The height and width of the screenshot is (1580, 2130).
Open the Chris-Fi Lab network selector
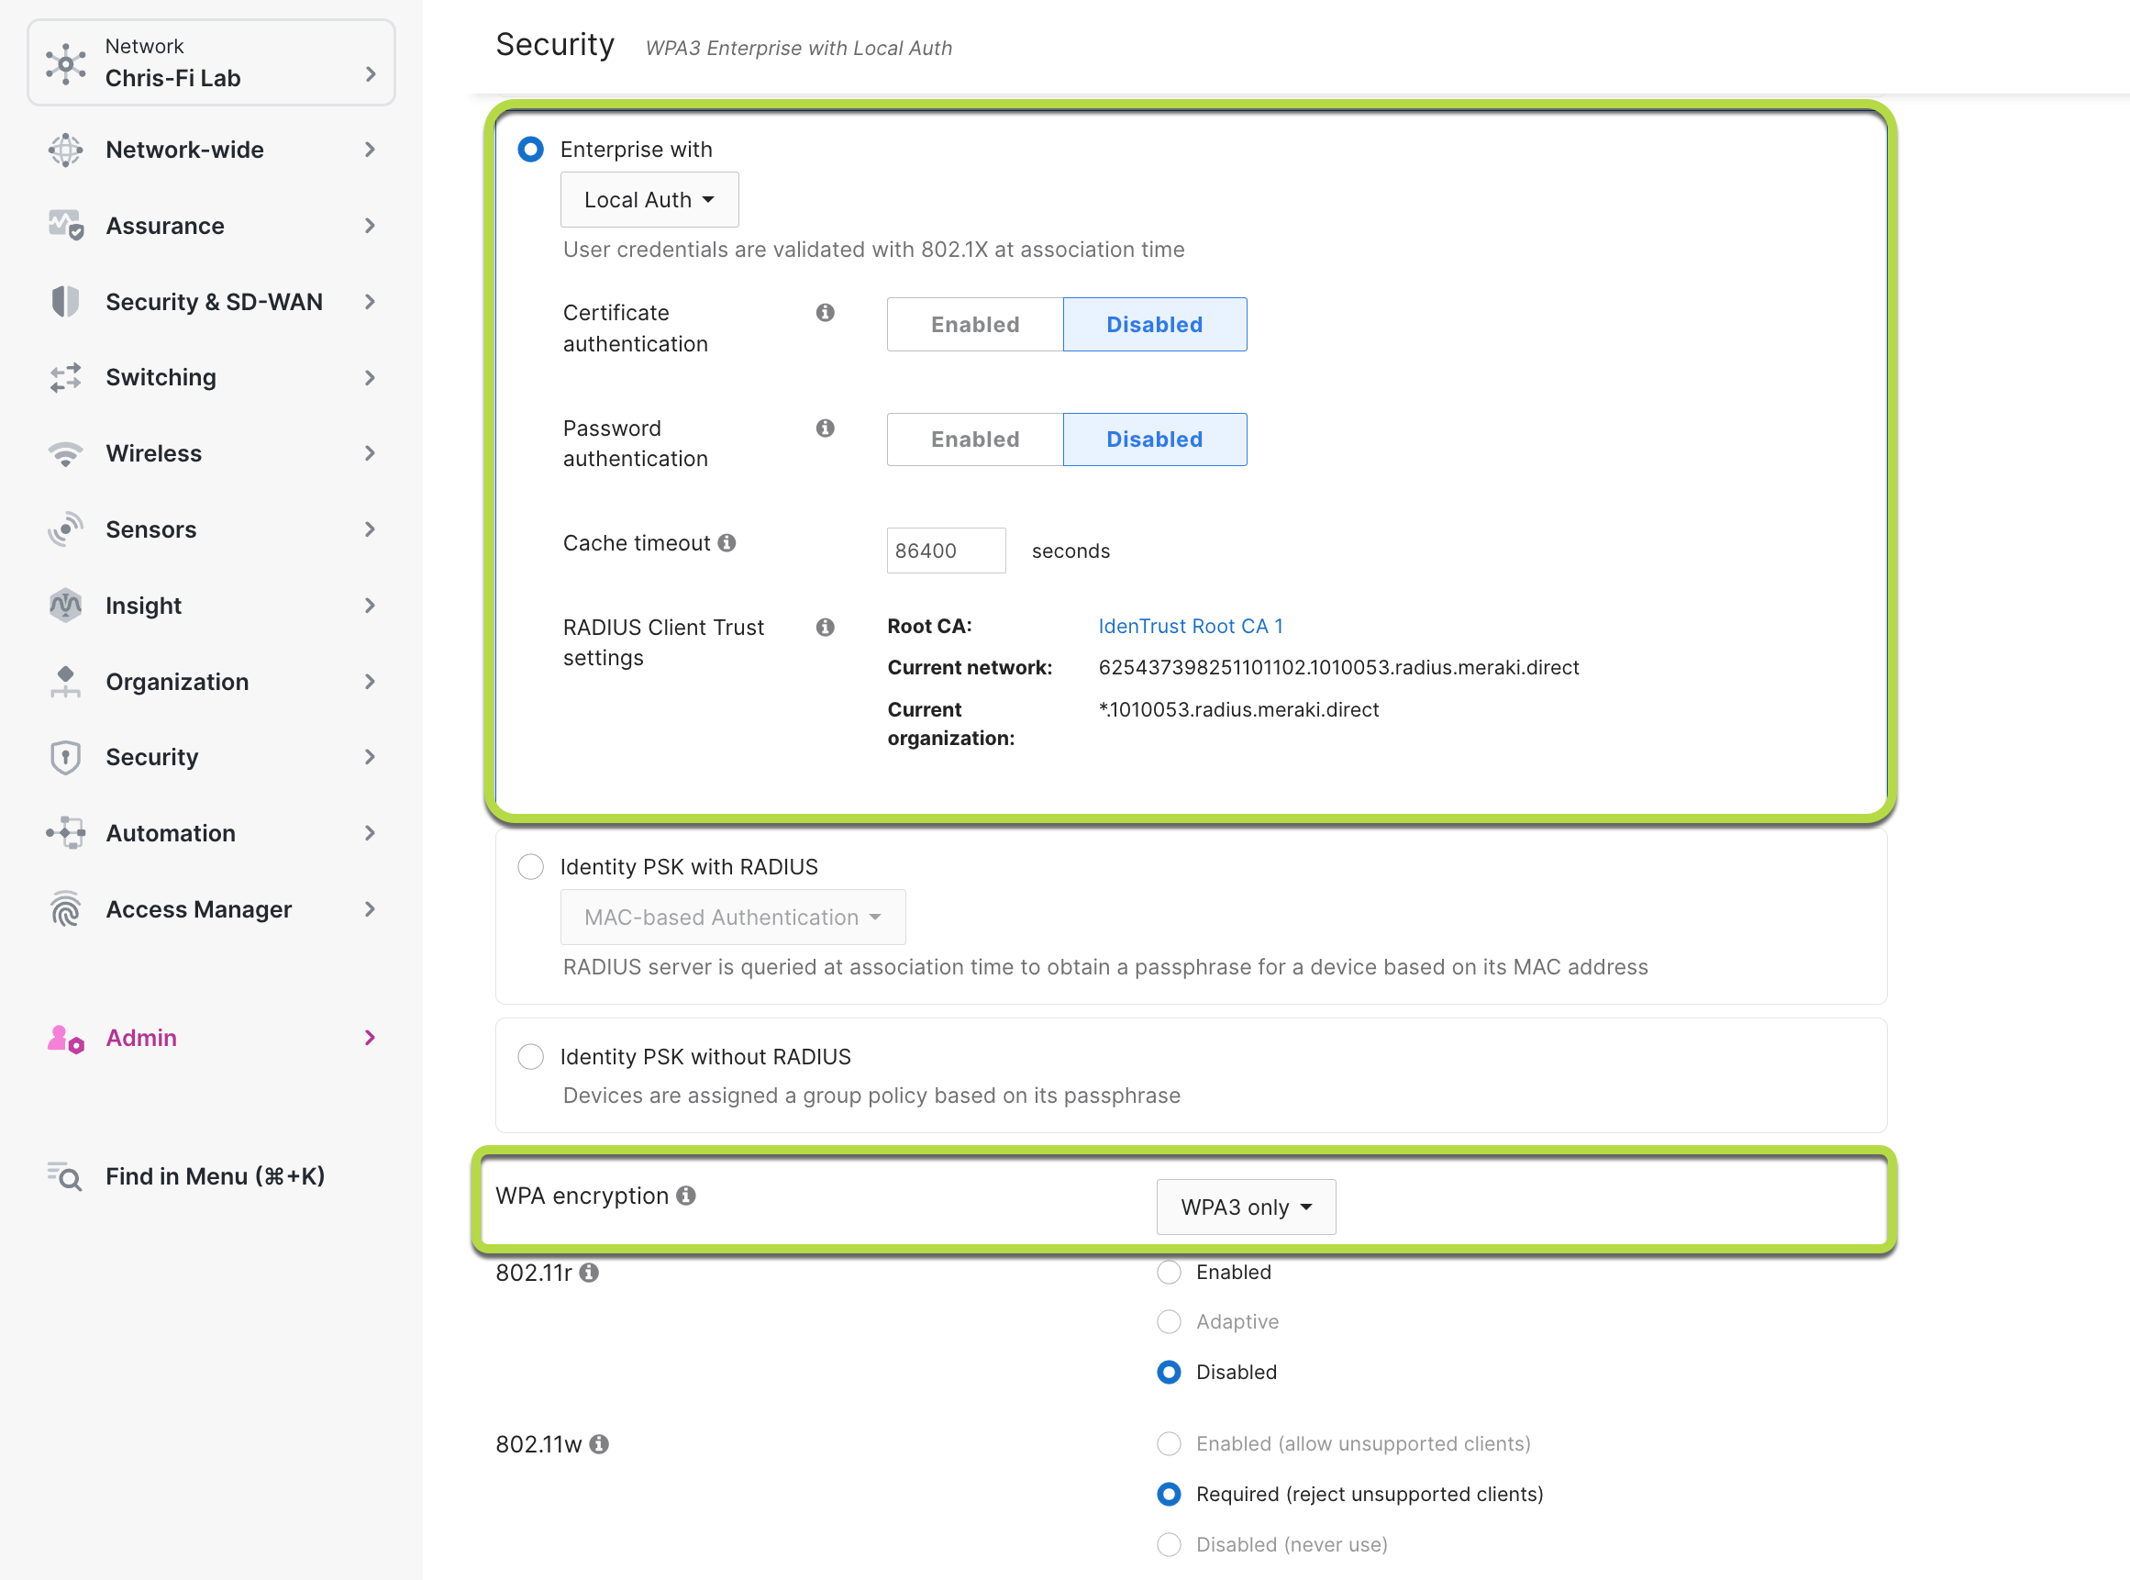[x=211, y=63]
